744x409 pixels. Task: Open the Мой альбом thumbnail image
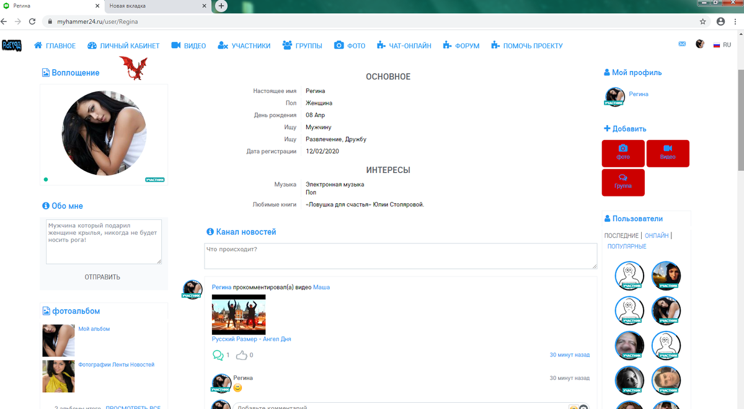pyautogui.click(x=58, y=340)
